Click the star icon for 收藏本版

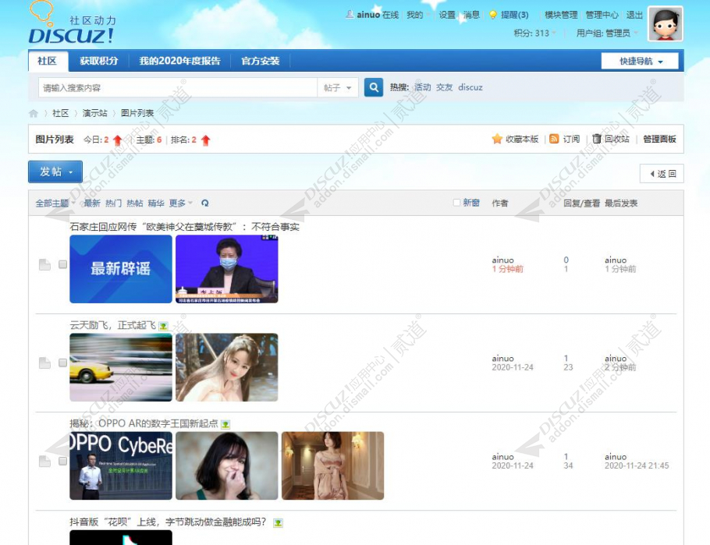pos(497,139)
